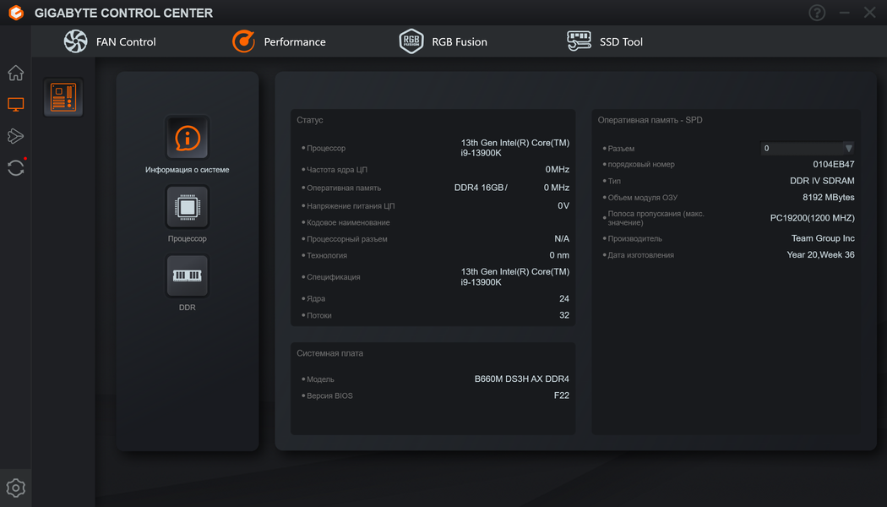Image resolution: width=887 pixels, height=507 pixels.
Task: Select the system information icon
Action: 188,138
